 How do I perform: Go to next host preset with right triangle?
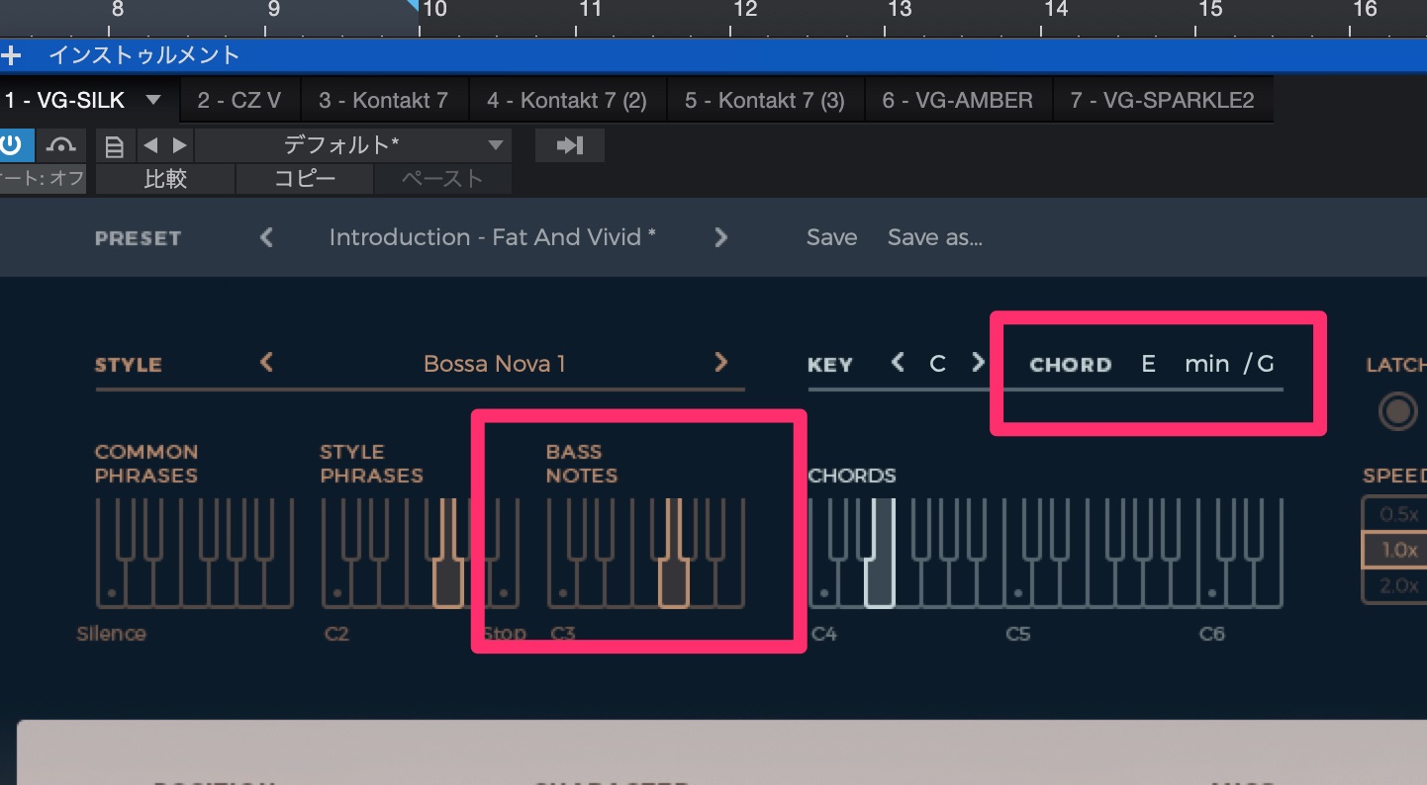coord(179,145)
